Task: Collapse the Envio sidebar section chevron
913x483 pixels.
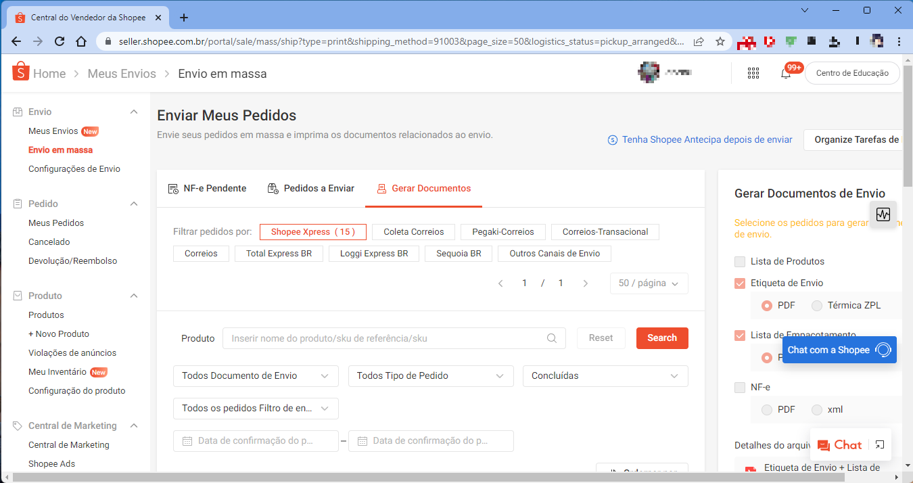Action: tap(134, 112)
